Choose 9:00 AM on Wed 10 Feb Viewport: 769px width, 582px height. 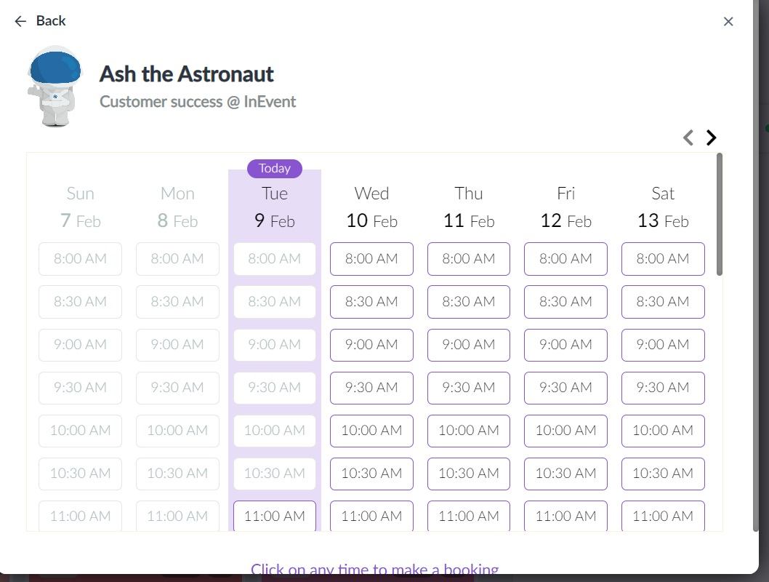[371, 344]
